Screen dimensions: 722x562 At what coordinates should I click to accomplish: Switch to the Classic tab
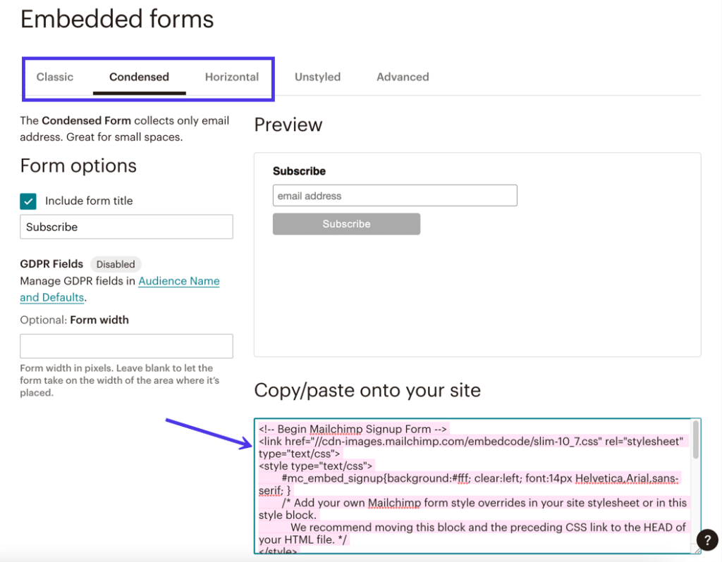click(x=54, y=77)
